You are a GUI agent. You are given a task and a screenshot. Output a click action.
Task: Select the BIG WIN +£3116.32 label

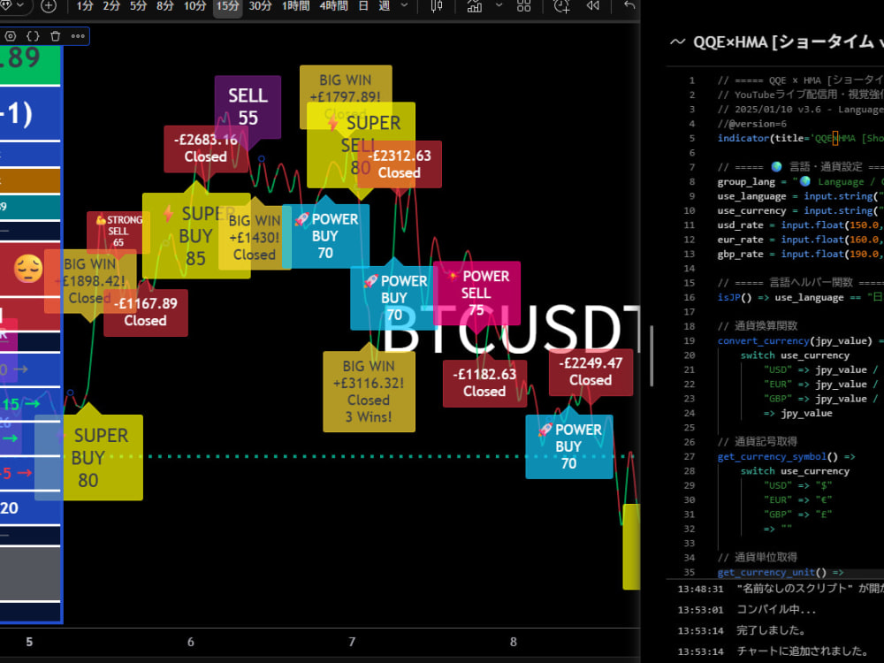click(x=369, y=392)
